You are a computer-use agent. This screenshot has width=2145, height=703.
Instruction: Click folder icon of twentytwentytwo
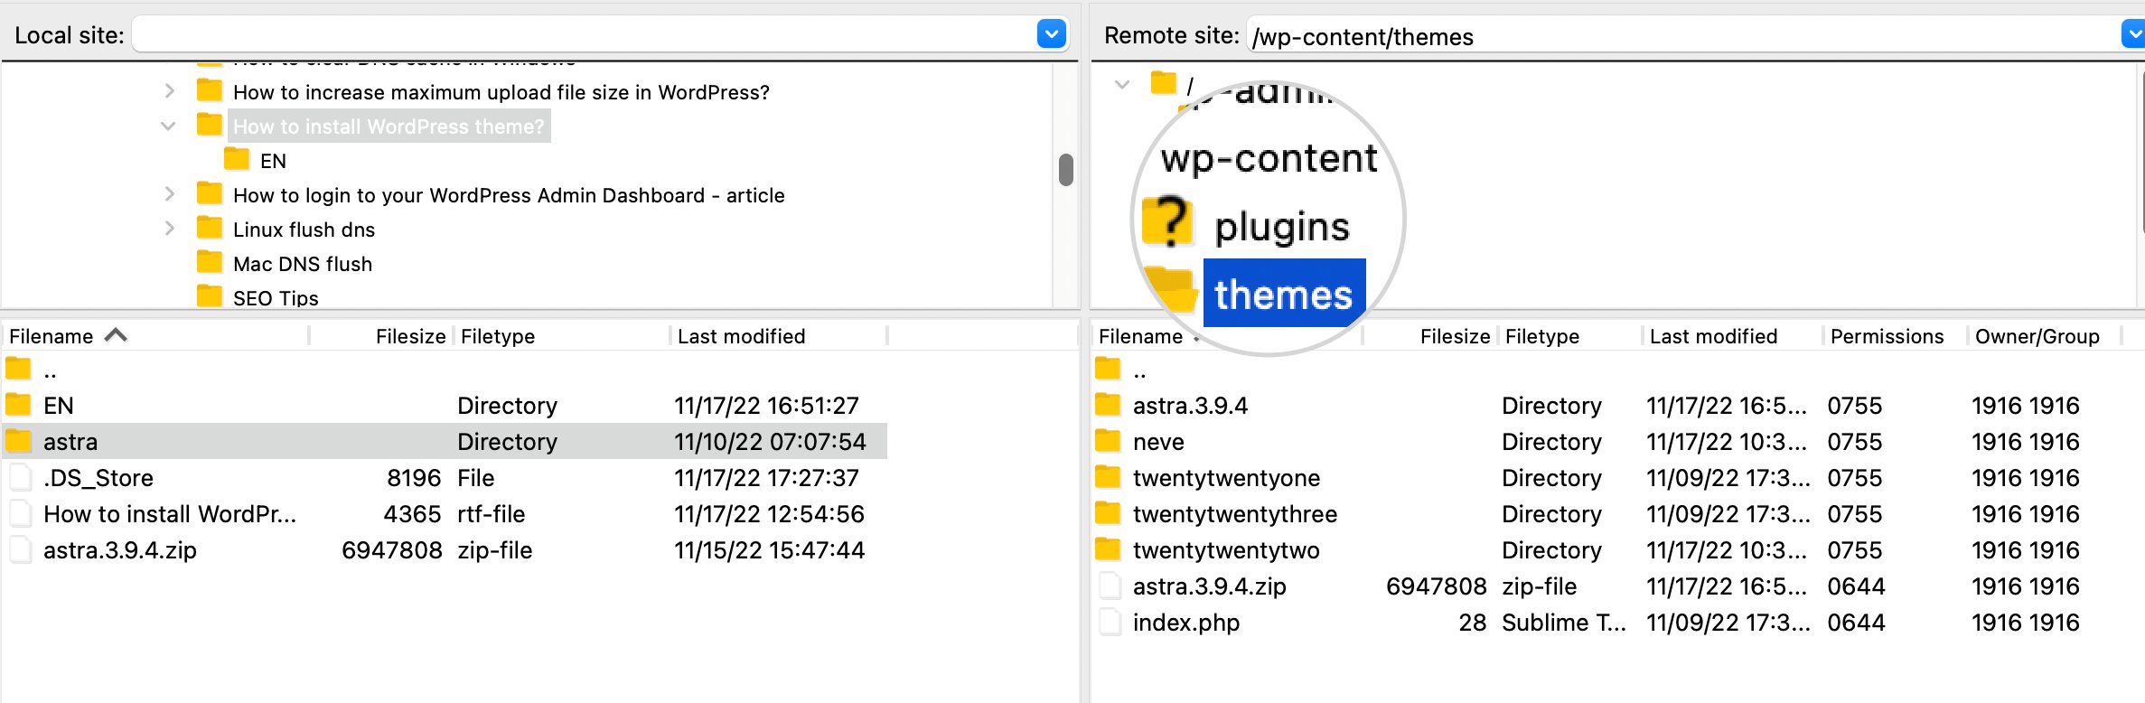pyautogui.click(x=1108, y=548)
